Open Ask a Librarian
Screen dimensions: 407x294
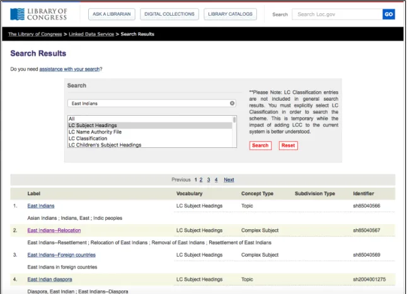click(112, 14)
